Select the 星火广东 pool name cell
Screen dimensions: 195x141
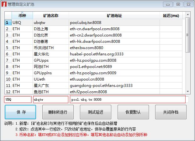point(51,85)
